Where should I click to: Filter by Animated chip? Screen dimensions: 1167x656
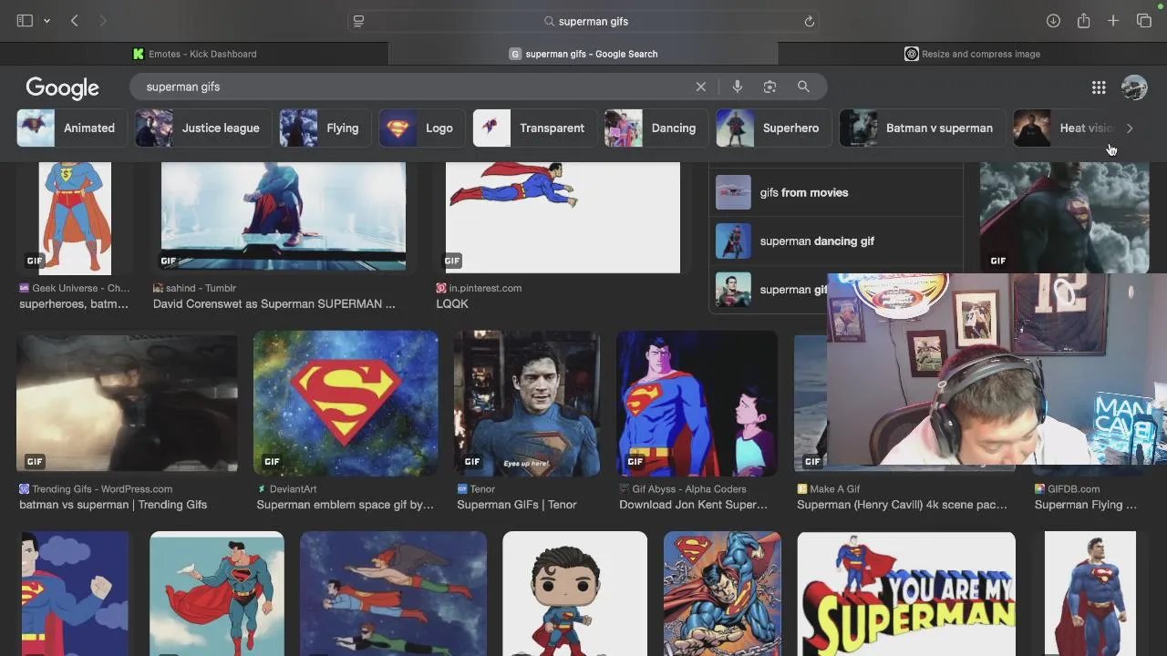coord(71,128)
